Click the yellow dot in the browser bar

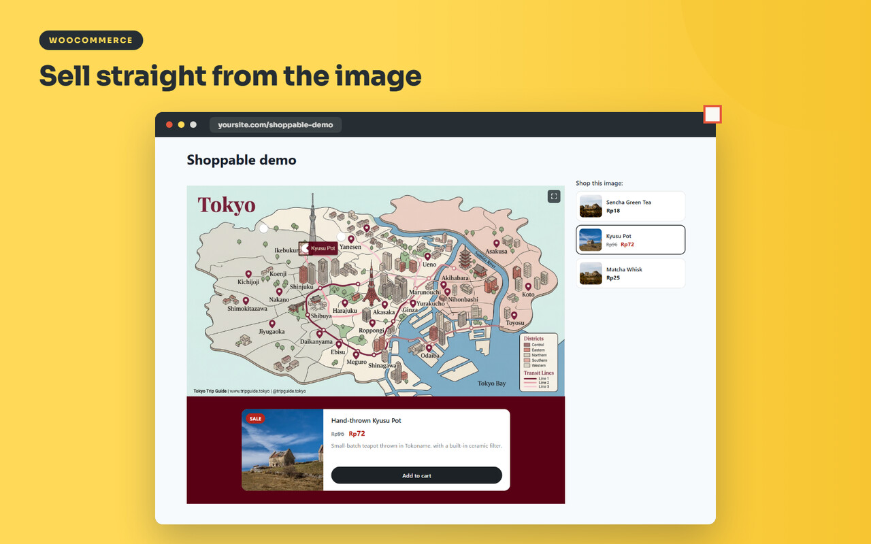(181, 124)
